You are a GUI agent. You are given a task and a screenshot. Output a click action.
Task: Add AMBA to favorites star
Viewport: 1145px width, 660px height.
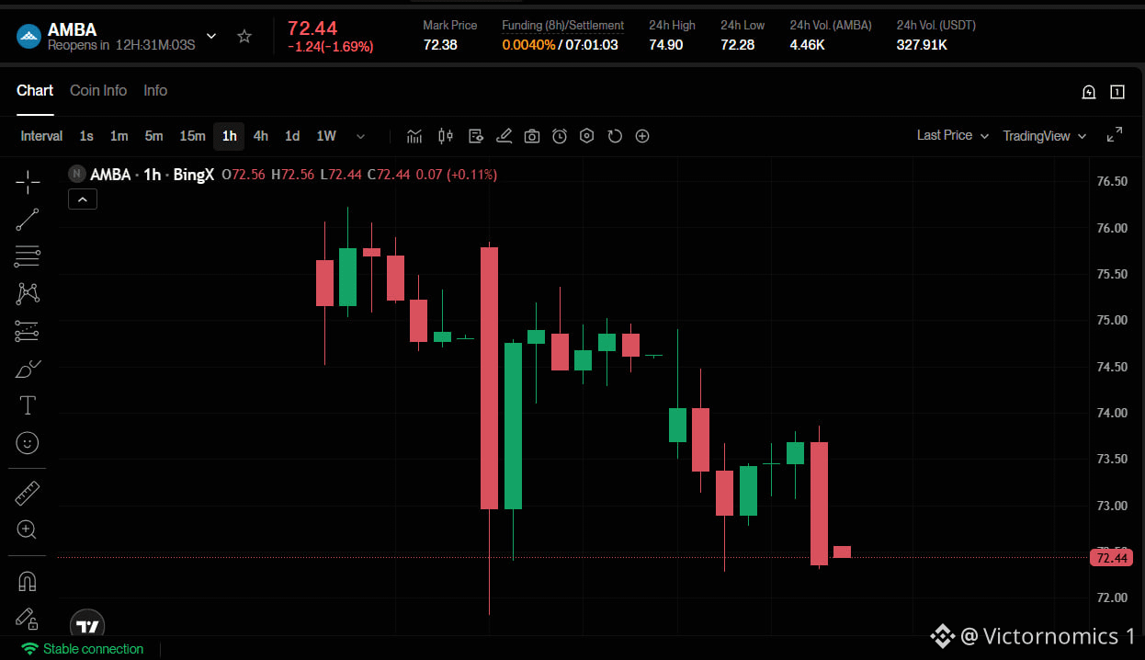click(244, 37)
